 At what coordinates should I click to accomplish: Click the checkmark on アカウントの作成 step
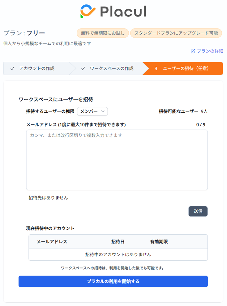click(x=12, y=69)
